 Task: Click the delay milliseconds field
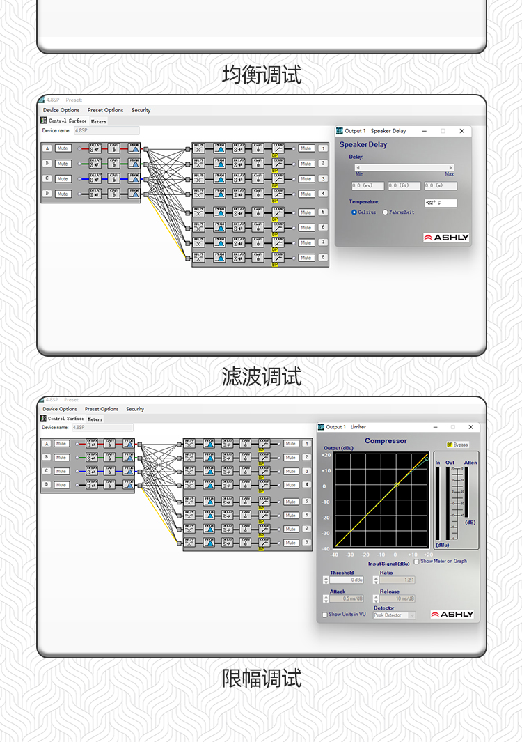tap(368, 186)
